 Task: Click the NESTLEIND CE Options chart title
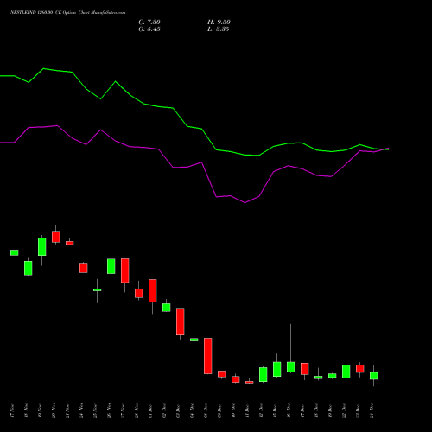coord(67,13)
